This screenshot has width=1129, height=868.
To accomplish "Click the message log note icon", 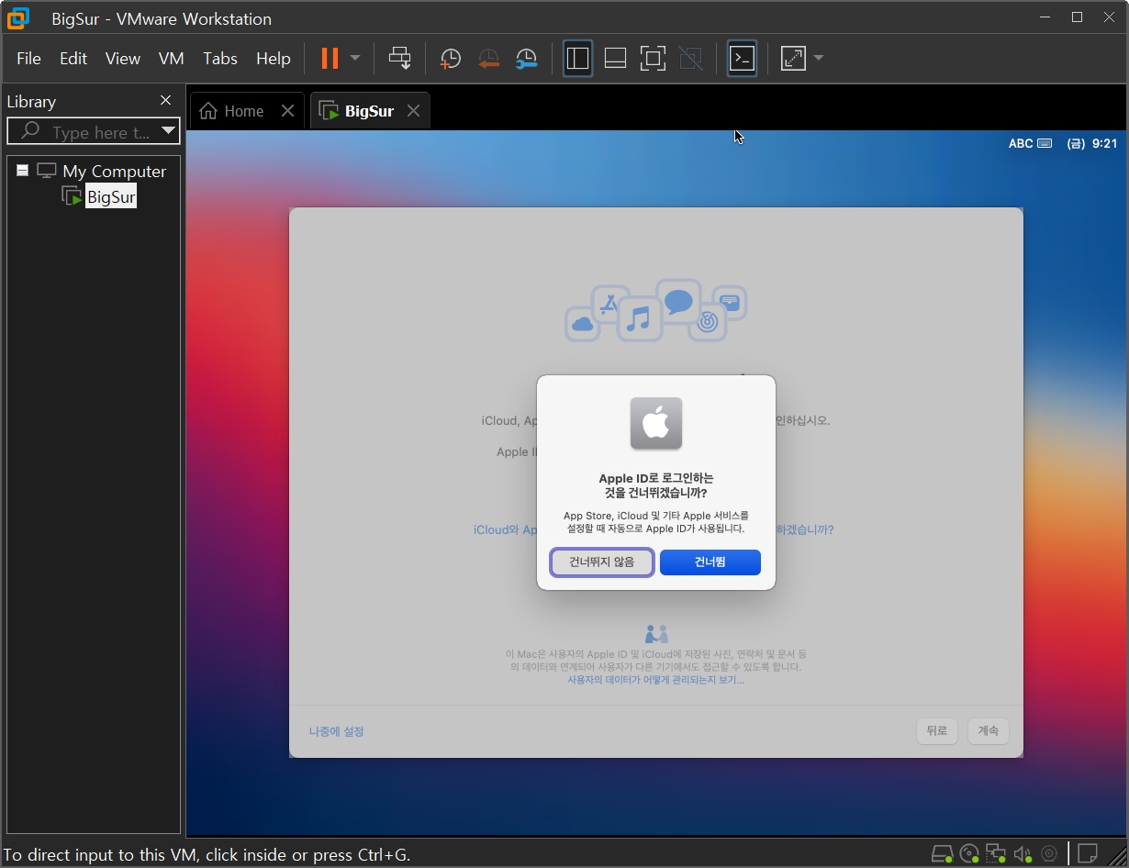I will (1088, 854).
